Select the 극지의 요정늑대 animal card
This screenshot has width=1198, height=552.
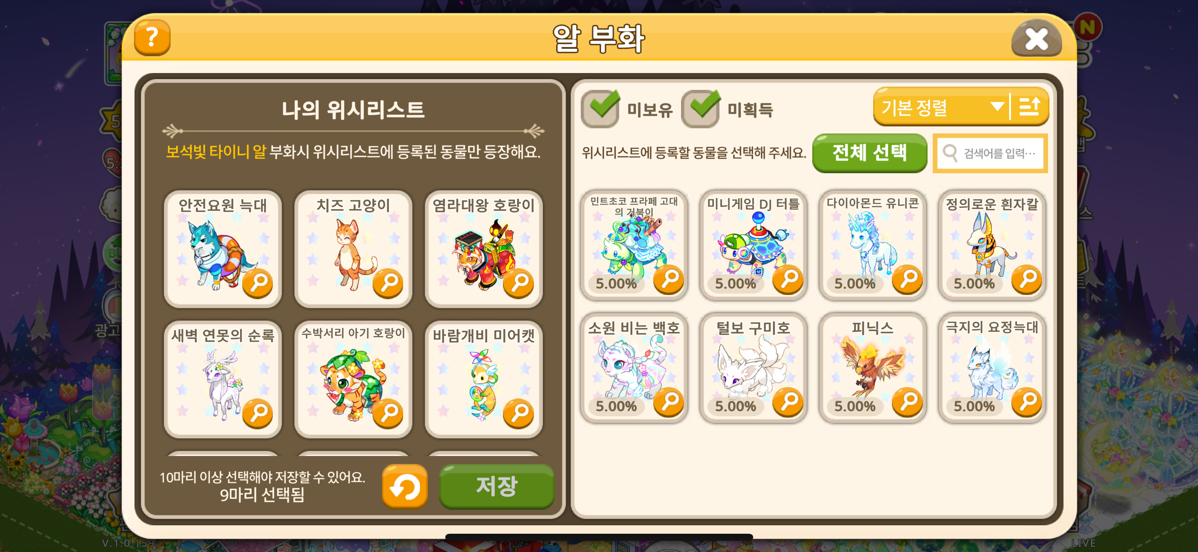[992, 368]
